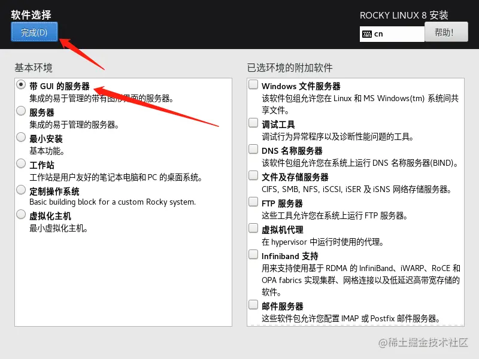
Task: Click the 软件选择 page title
Action: coord(31,14)
